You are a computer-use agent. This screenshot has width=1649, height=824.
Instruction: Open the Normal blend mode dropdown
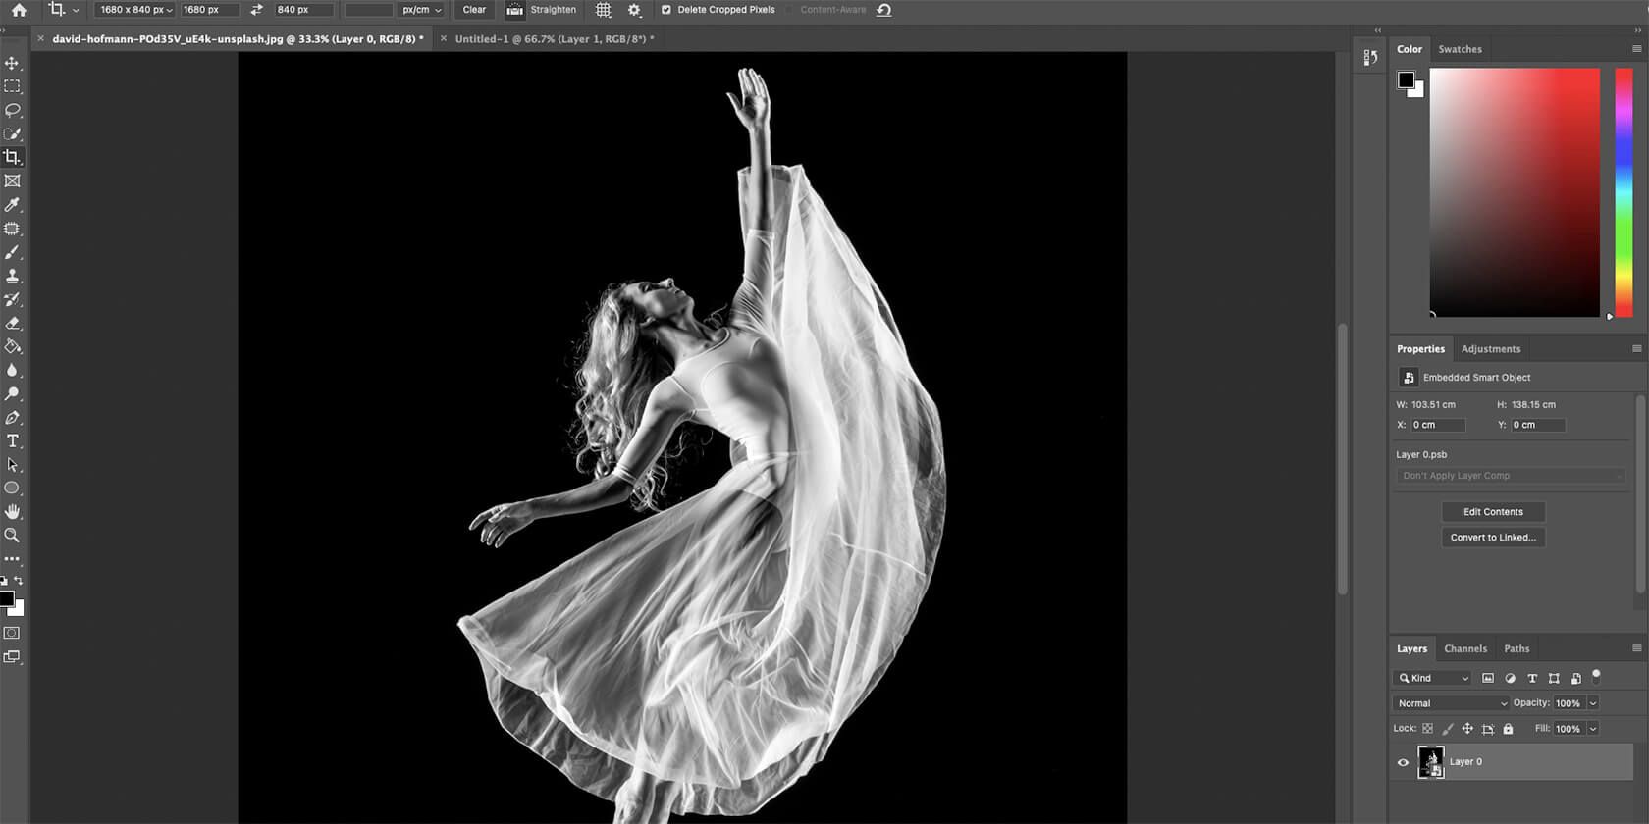pyautogui.click(x=1451, y=703)
